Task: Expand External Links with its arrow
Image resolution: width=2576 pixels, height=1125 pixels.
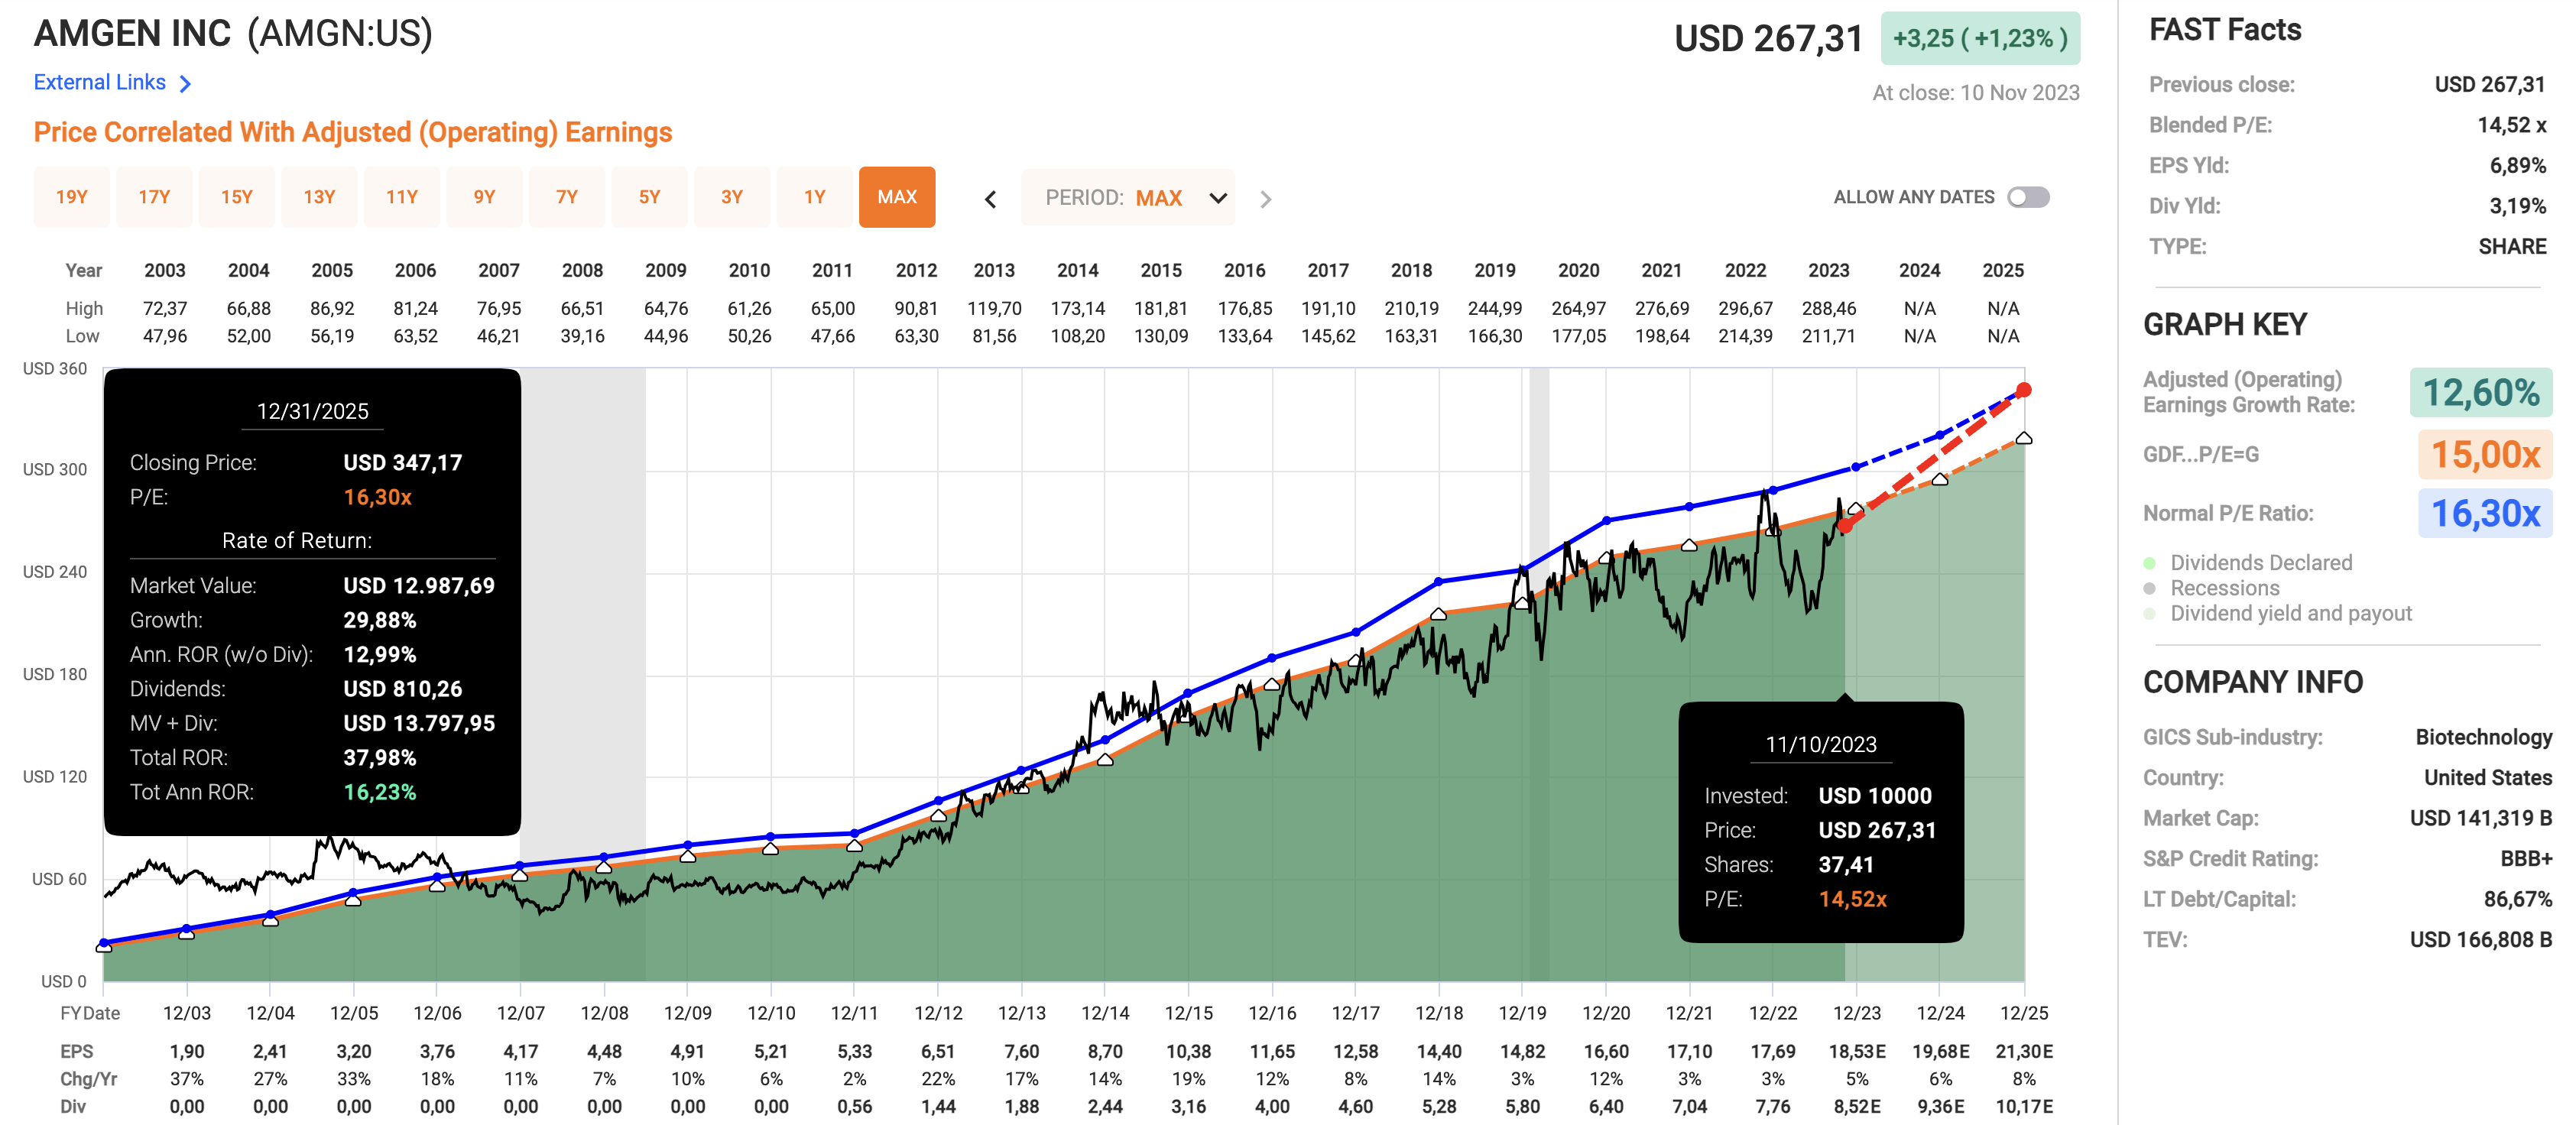Action: [x=186, y=82]
